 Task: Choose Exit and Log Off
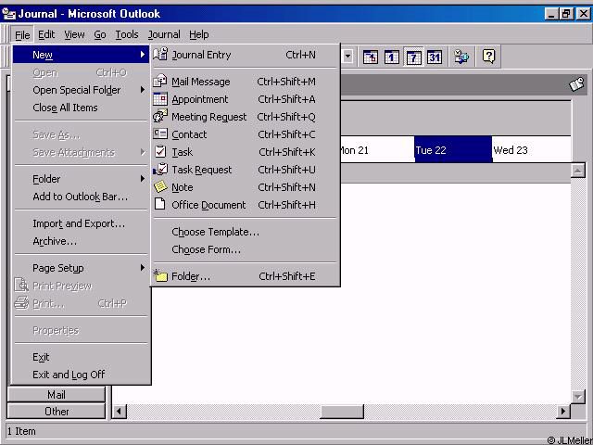(x=81, y=375)
